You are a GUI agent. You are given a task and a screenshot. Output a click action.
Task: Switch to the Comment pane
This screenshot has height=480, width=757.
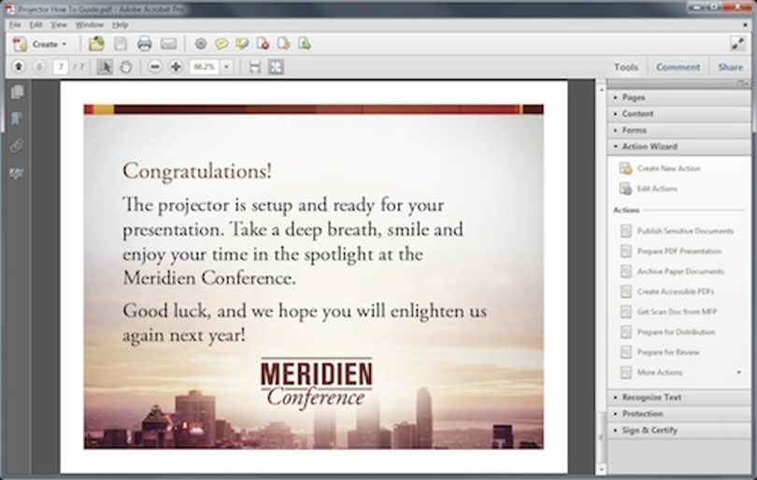coord(678,67)
